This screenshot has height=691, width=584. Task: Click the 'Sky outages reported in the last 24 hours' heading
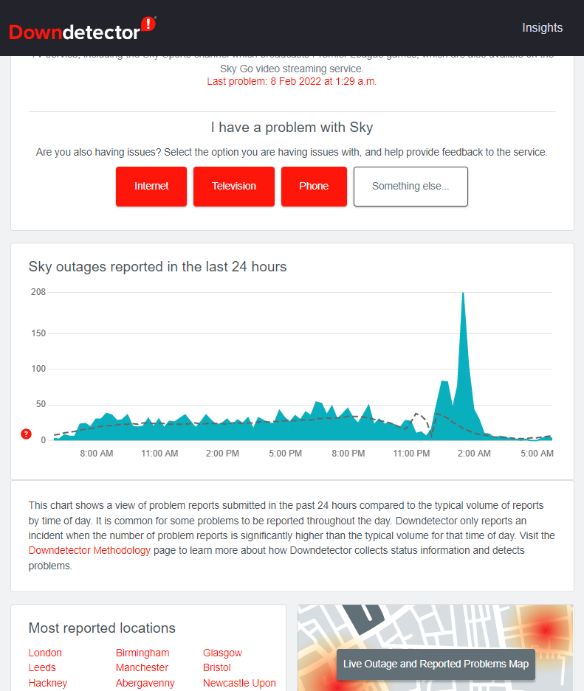pos(157,267)
